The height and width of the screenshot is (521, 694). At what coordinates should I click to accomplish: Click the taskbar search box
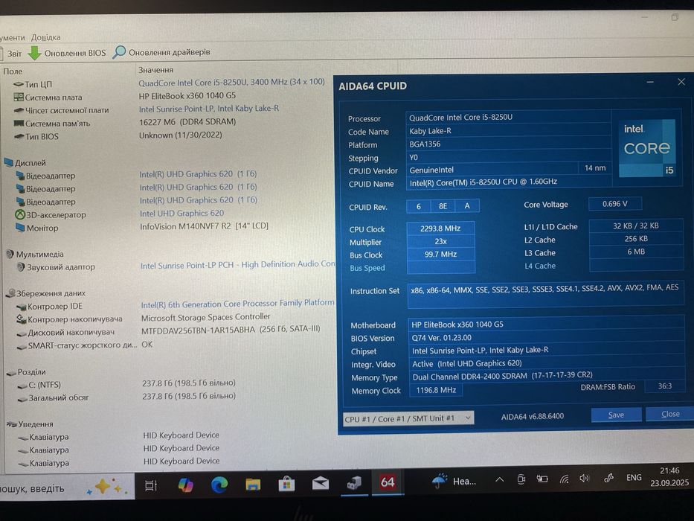66,488
